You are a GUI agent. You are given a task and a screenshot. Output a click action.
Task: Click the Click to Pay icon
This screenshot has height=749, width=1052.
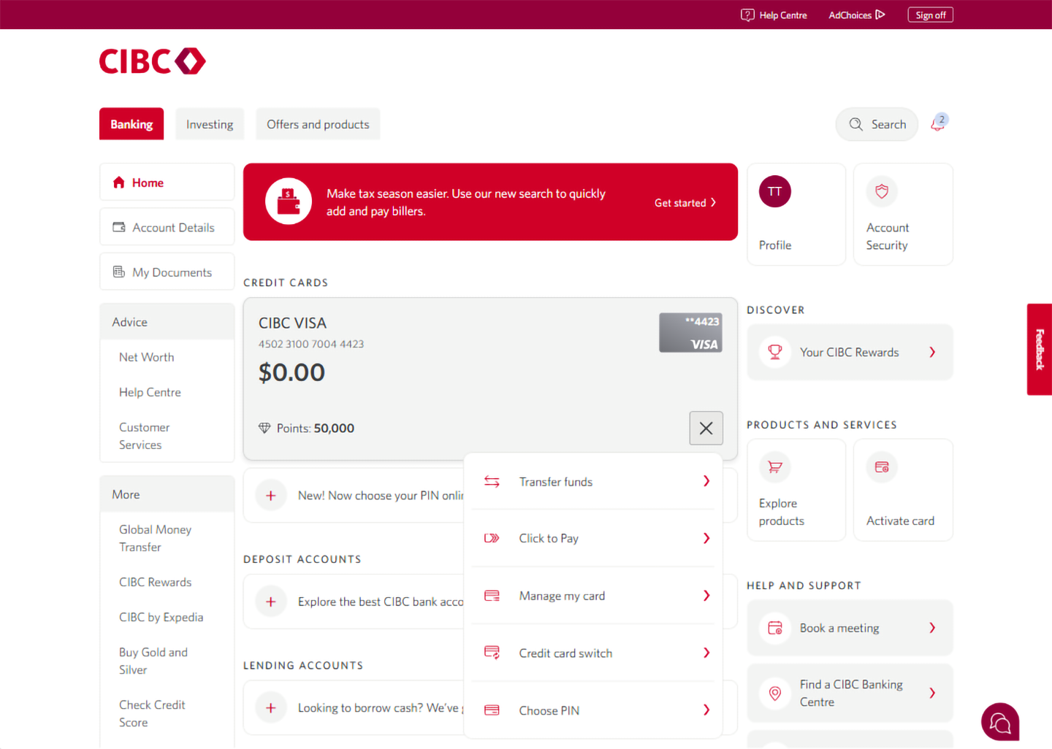492,538
